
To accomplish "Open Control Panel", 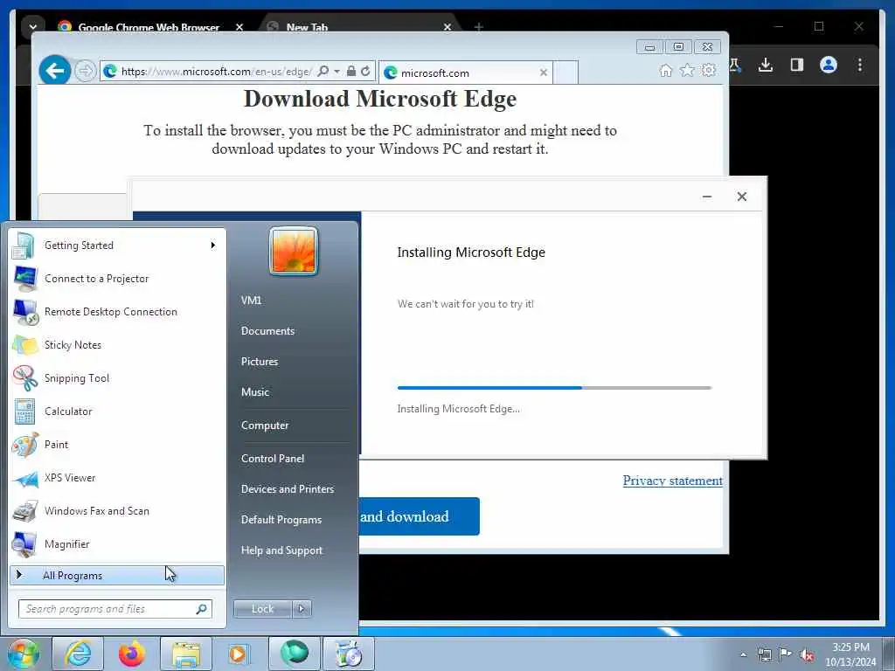I will click(273, 459).
